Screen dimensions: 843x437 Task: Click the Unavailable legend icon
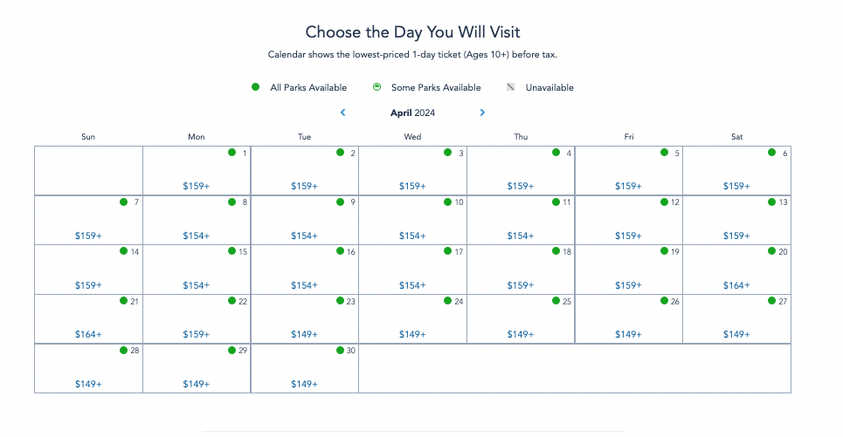click(x=511, y=87)
